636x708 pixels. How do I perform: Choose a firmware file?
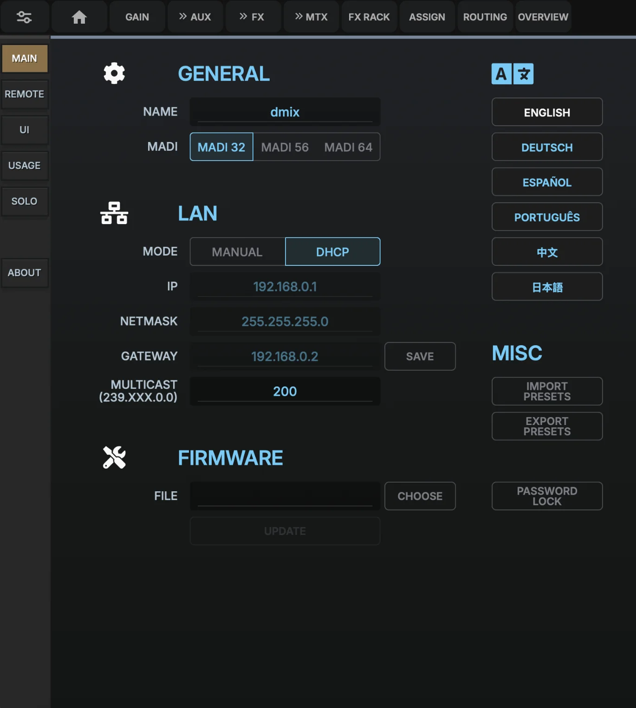pos(420,496)
